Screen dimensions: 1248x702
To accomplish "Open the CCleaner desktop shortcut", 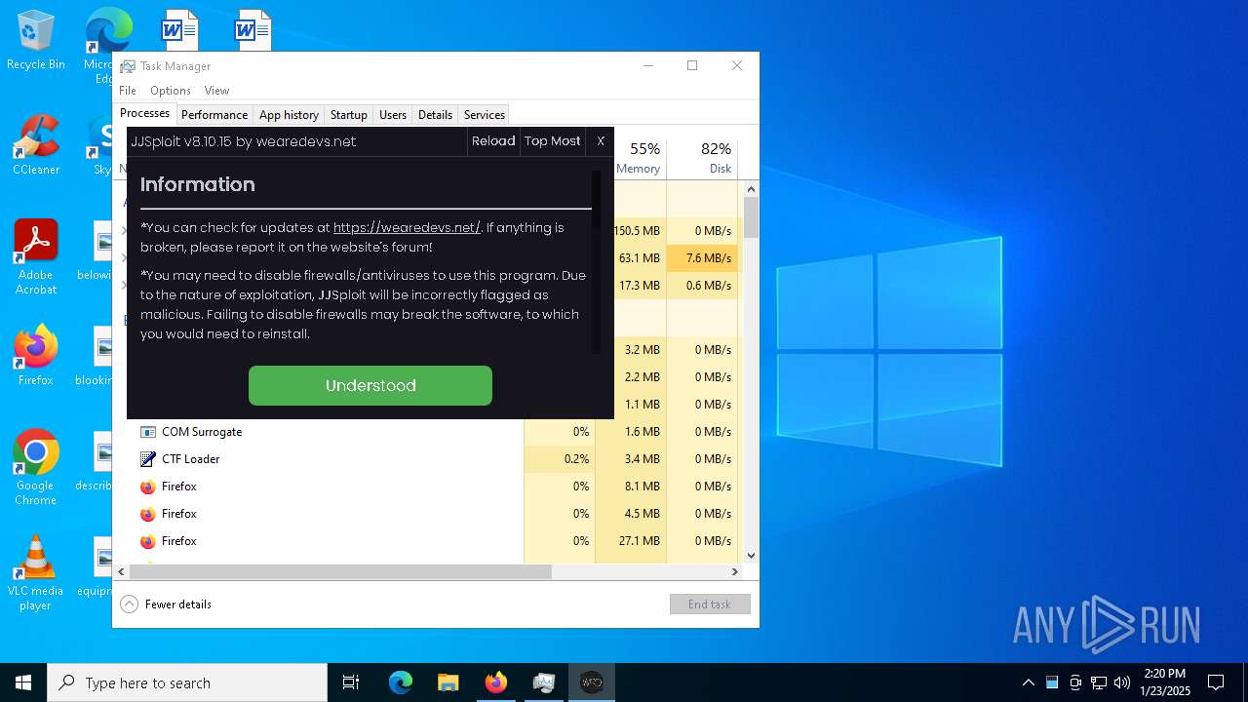I will tap(36, 146).
